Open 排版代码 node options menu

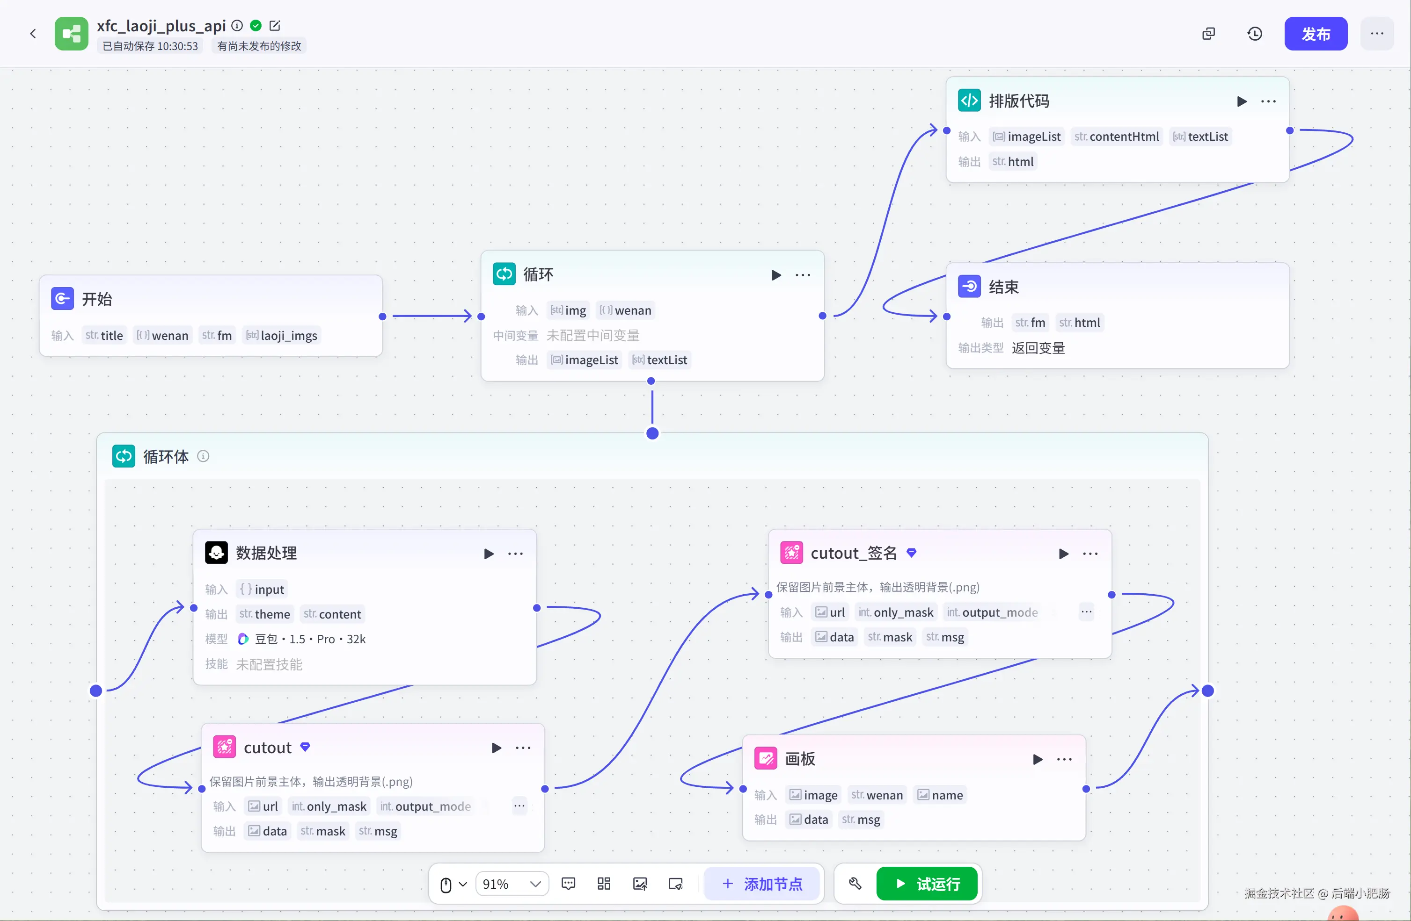1268,101
